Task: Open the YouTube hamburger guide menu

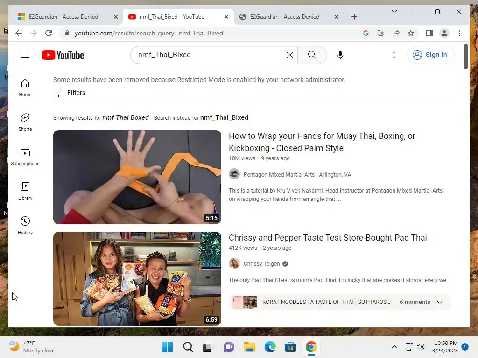Action: tap(25, 55)
